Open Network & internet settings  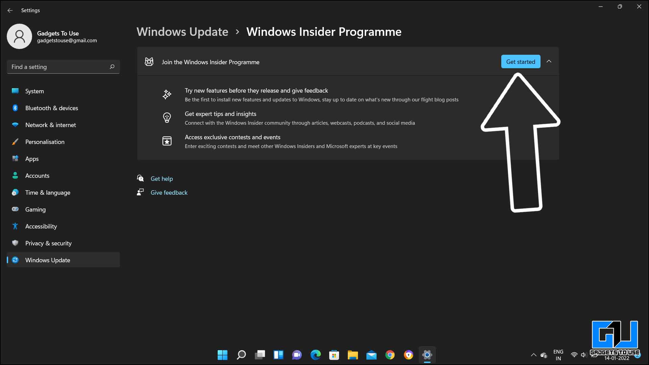tap(50, 125)
